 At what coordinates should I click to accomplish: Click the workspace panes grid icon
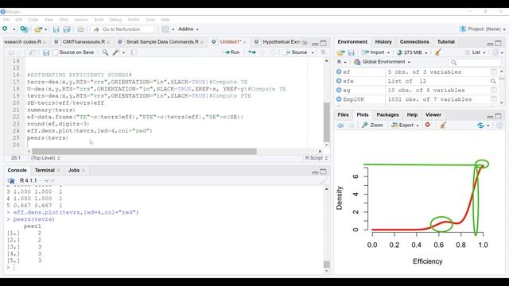[x=165, y=29]
